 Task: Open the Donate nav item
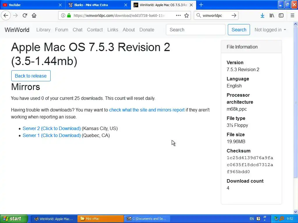pos(147,30)
